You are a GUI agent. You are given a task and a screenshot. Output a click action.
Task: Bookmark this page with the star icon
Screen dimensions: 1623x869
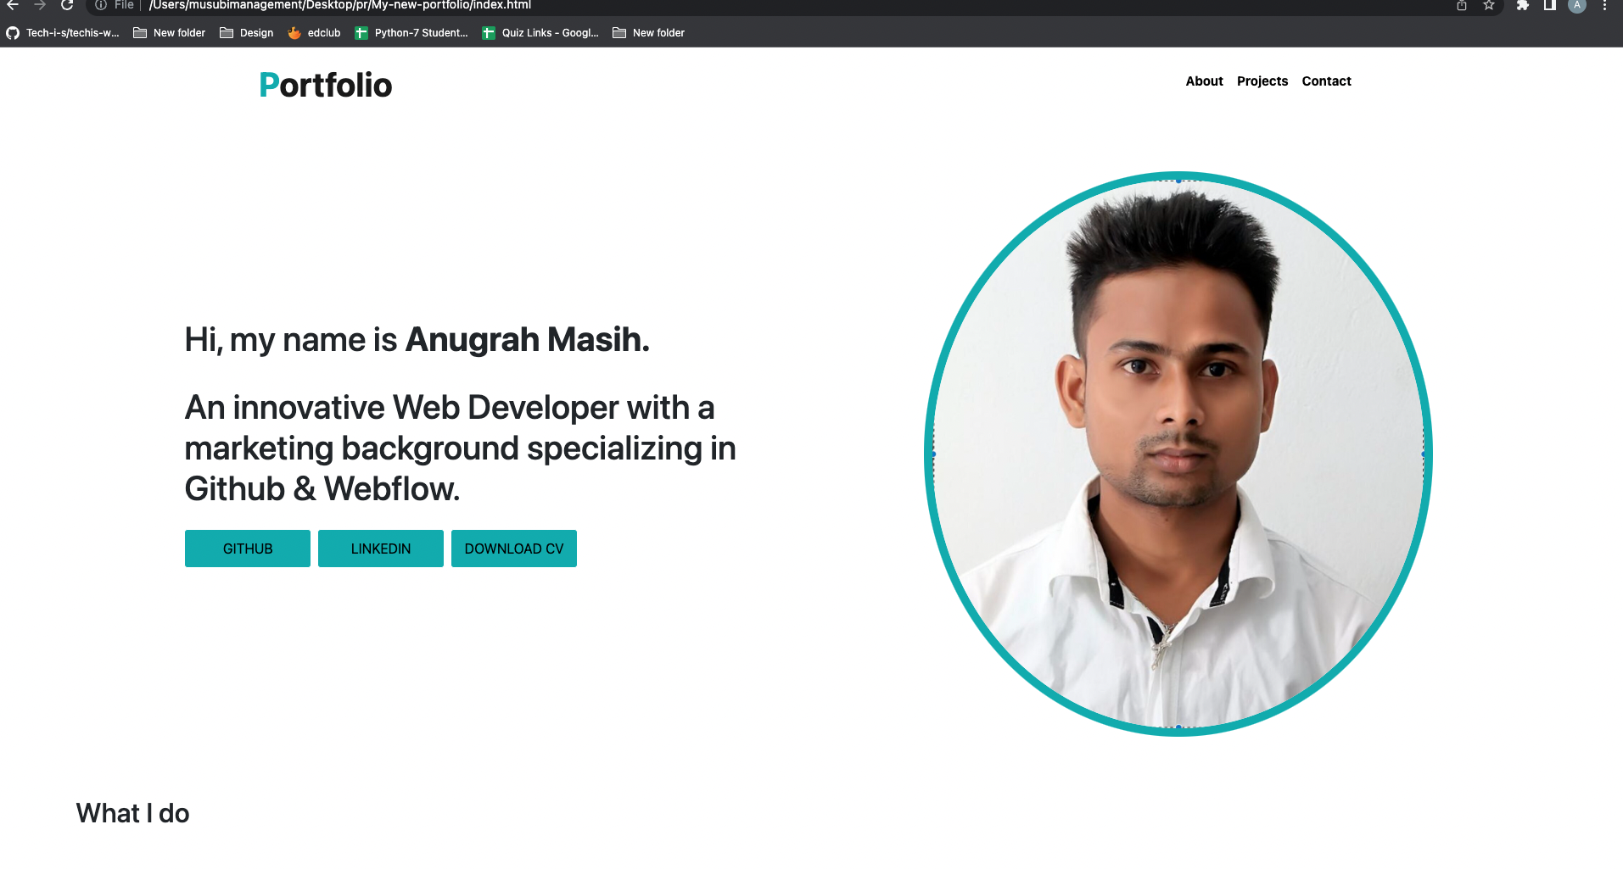1489,5
